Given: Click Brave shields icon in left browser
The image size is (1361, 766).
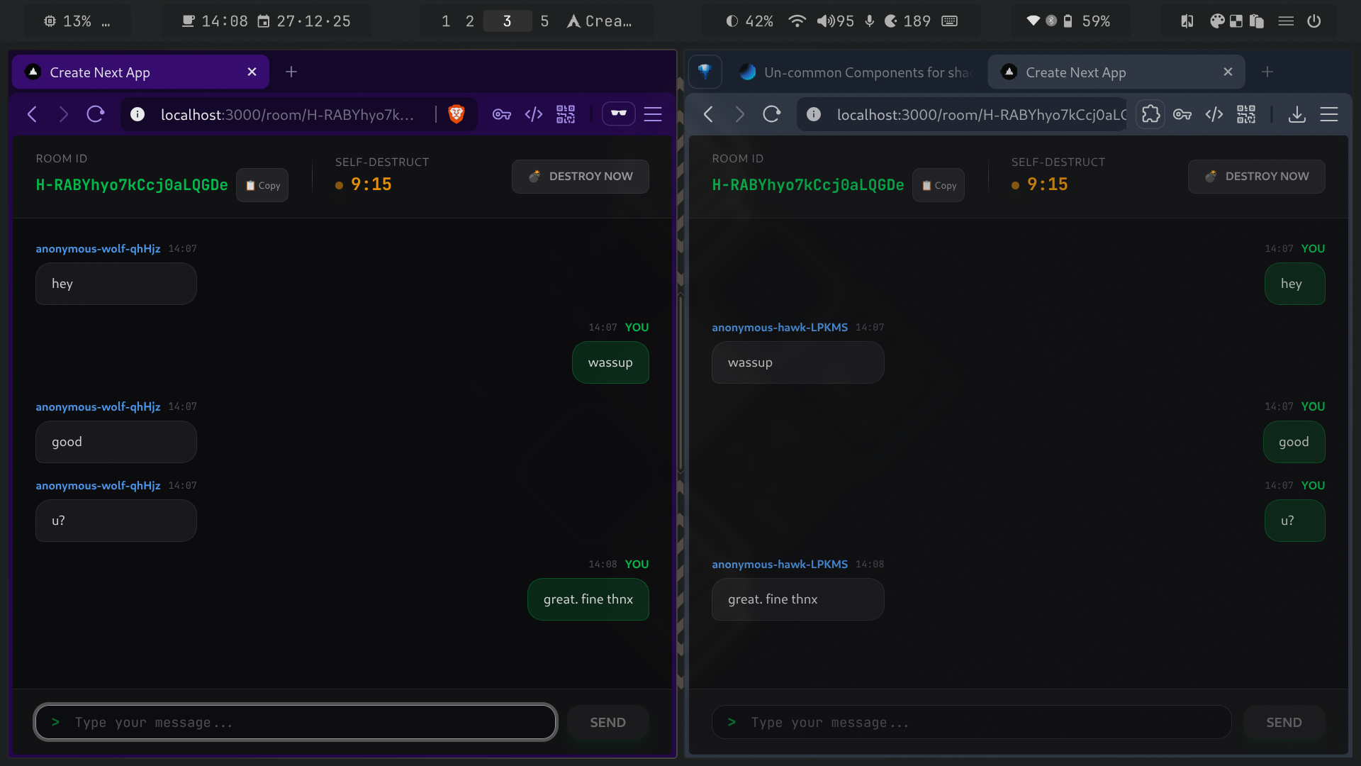Looking at the screenshot, I should (x=457, y=114).
